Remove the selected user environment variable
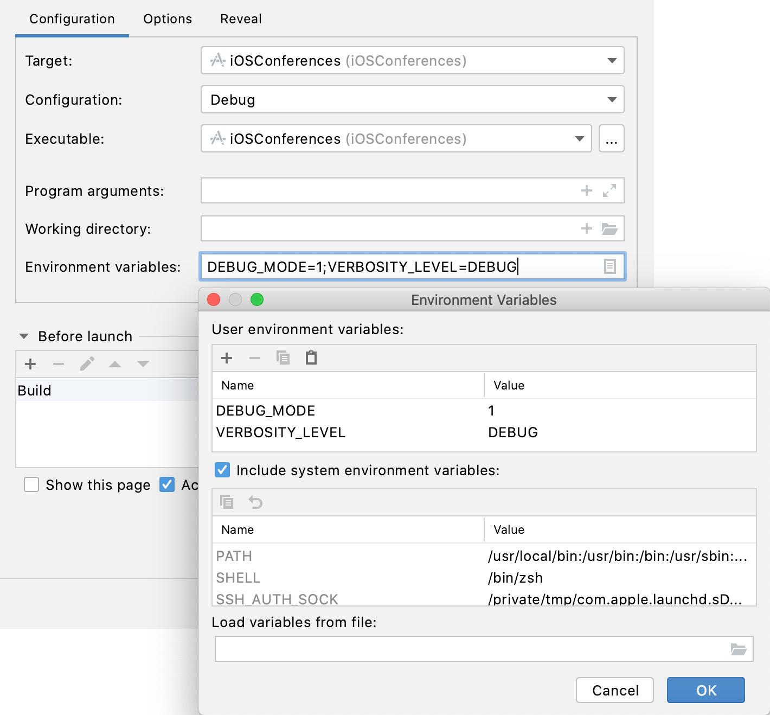This screenshot has height=715, width=770. (x=255, y=358)
